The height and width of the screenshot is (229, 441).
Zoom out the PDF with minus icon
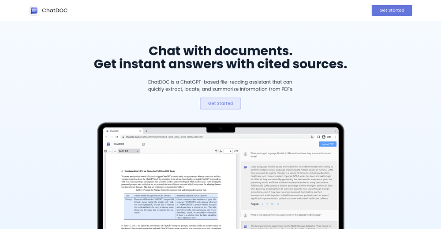tap(110, 151)
